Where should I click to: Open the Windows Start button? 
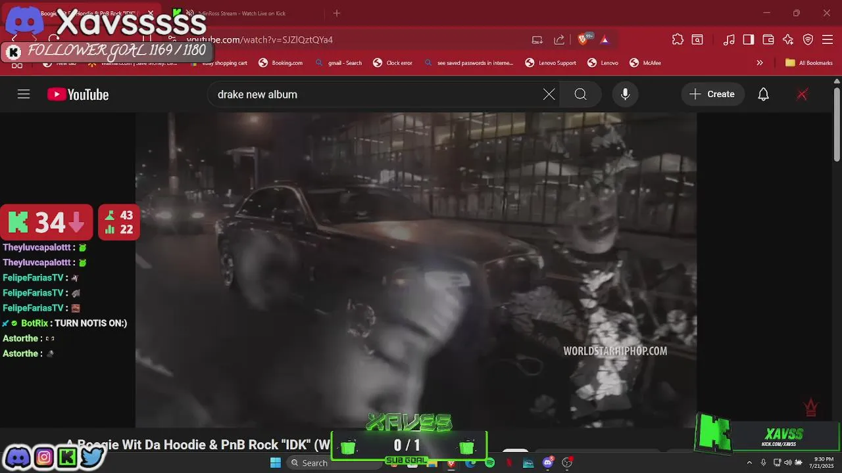[276, 462]
